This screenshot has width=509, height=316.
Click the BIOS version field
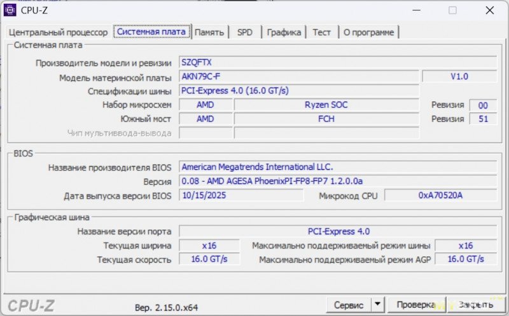[x=337, y=181]
